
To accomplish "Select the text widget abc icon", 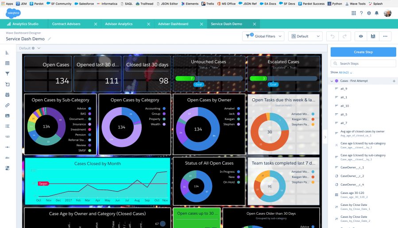I will (8, 158).
